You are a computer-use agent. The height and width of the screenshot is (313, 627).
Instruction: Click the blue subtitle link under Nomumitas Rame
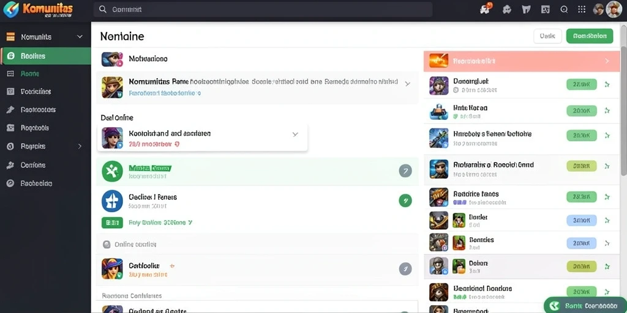tap(164, 93)
